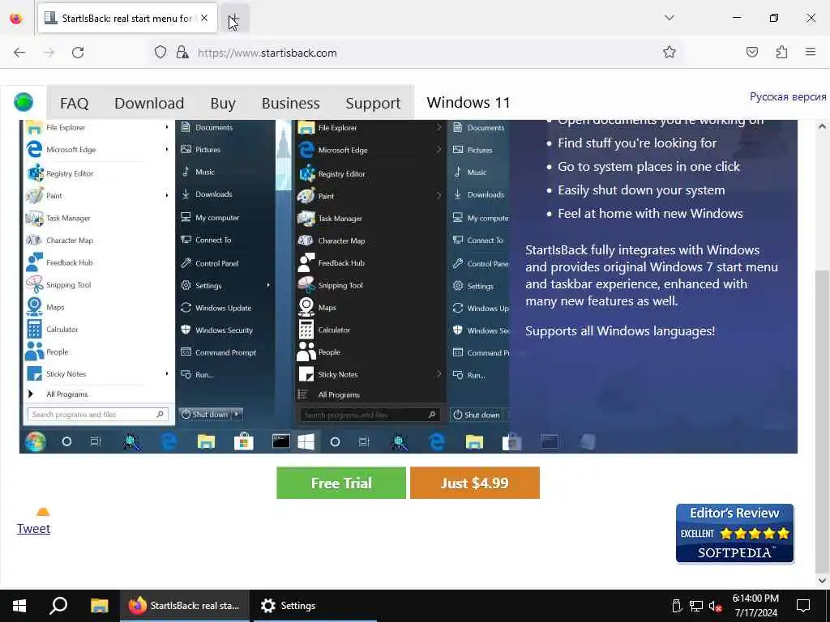Open a new browser tab

[234, 19]
